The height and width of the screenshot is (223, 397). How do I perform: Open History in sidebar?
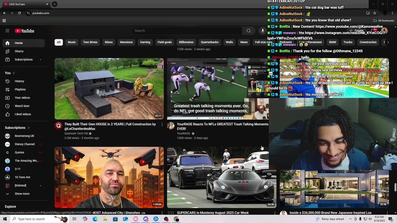point(24,81)
